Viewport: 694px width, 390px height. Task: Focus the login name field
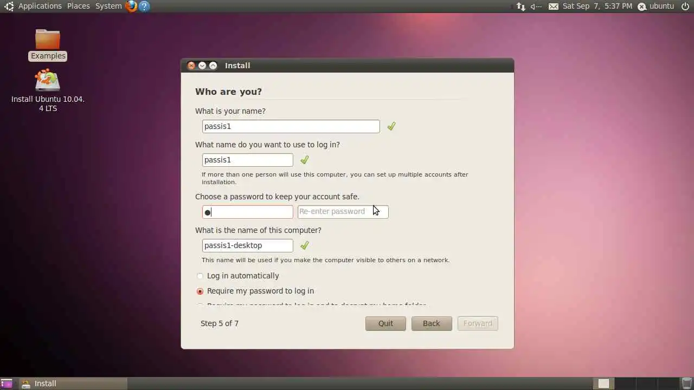(x=248, y=160)
